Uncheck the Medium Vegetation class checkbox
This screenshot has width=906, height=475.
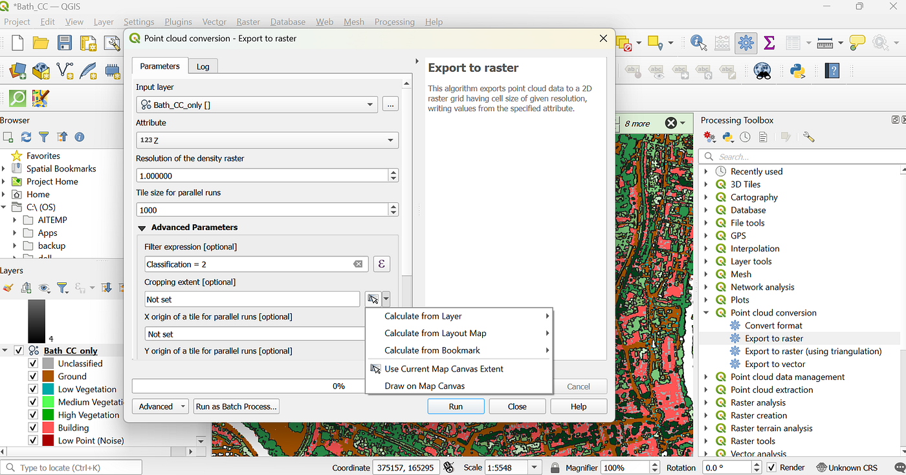pyautogui.click(x=33, y=402)
